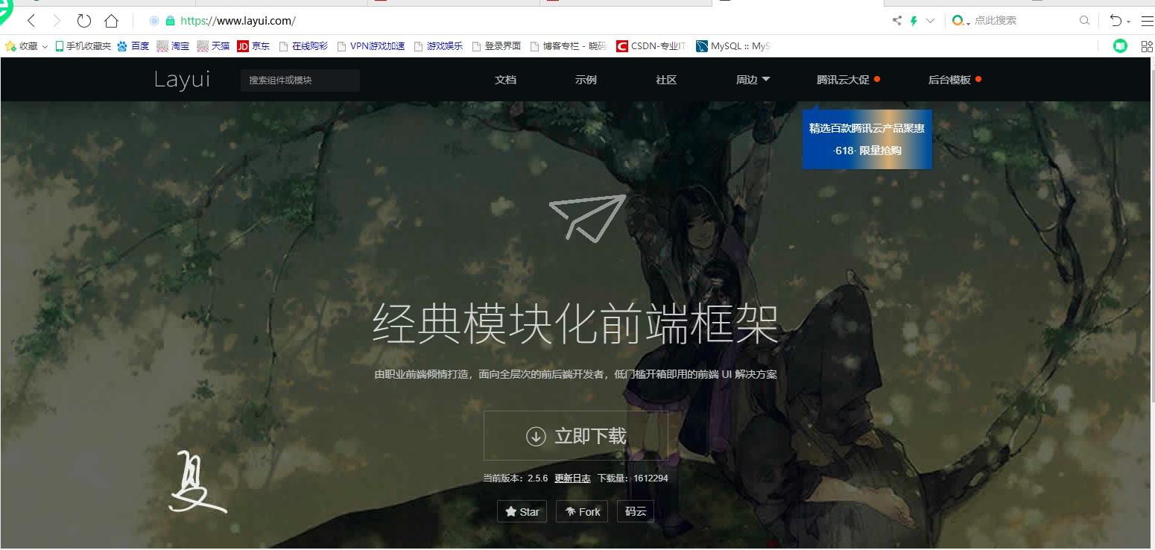Open the 登录界面 bookmark
1155x550 pixels.
pyautogui.click(x=496, y=46)
